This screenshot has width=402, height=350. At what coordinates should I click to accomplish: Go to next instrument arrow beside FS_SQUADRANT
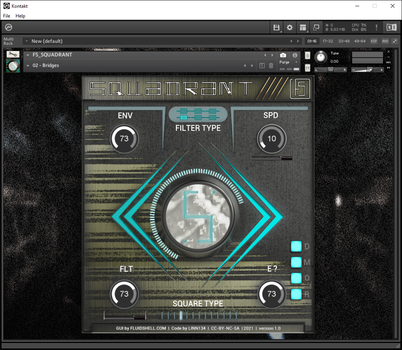click(x=272, y=55)
